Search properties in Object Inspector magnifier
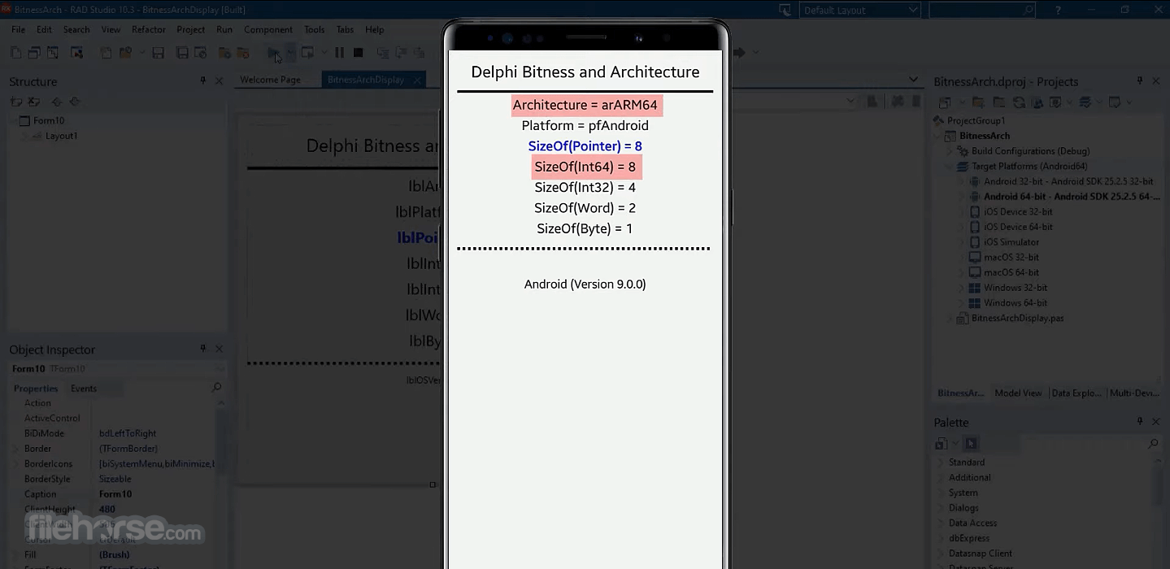 pyautogui.click(x=216, y=388)
